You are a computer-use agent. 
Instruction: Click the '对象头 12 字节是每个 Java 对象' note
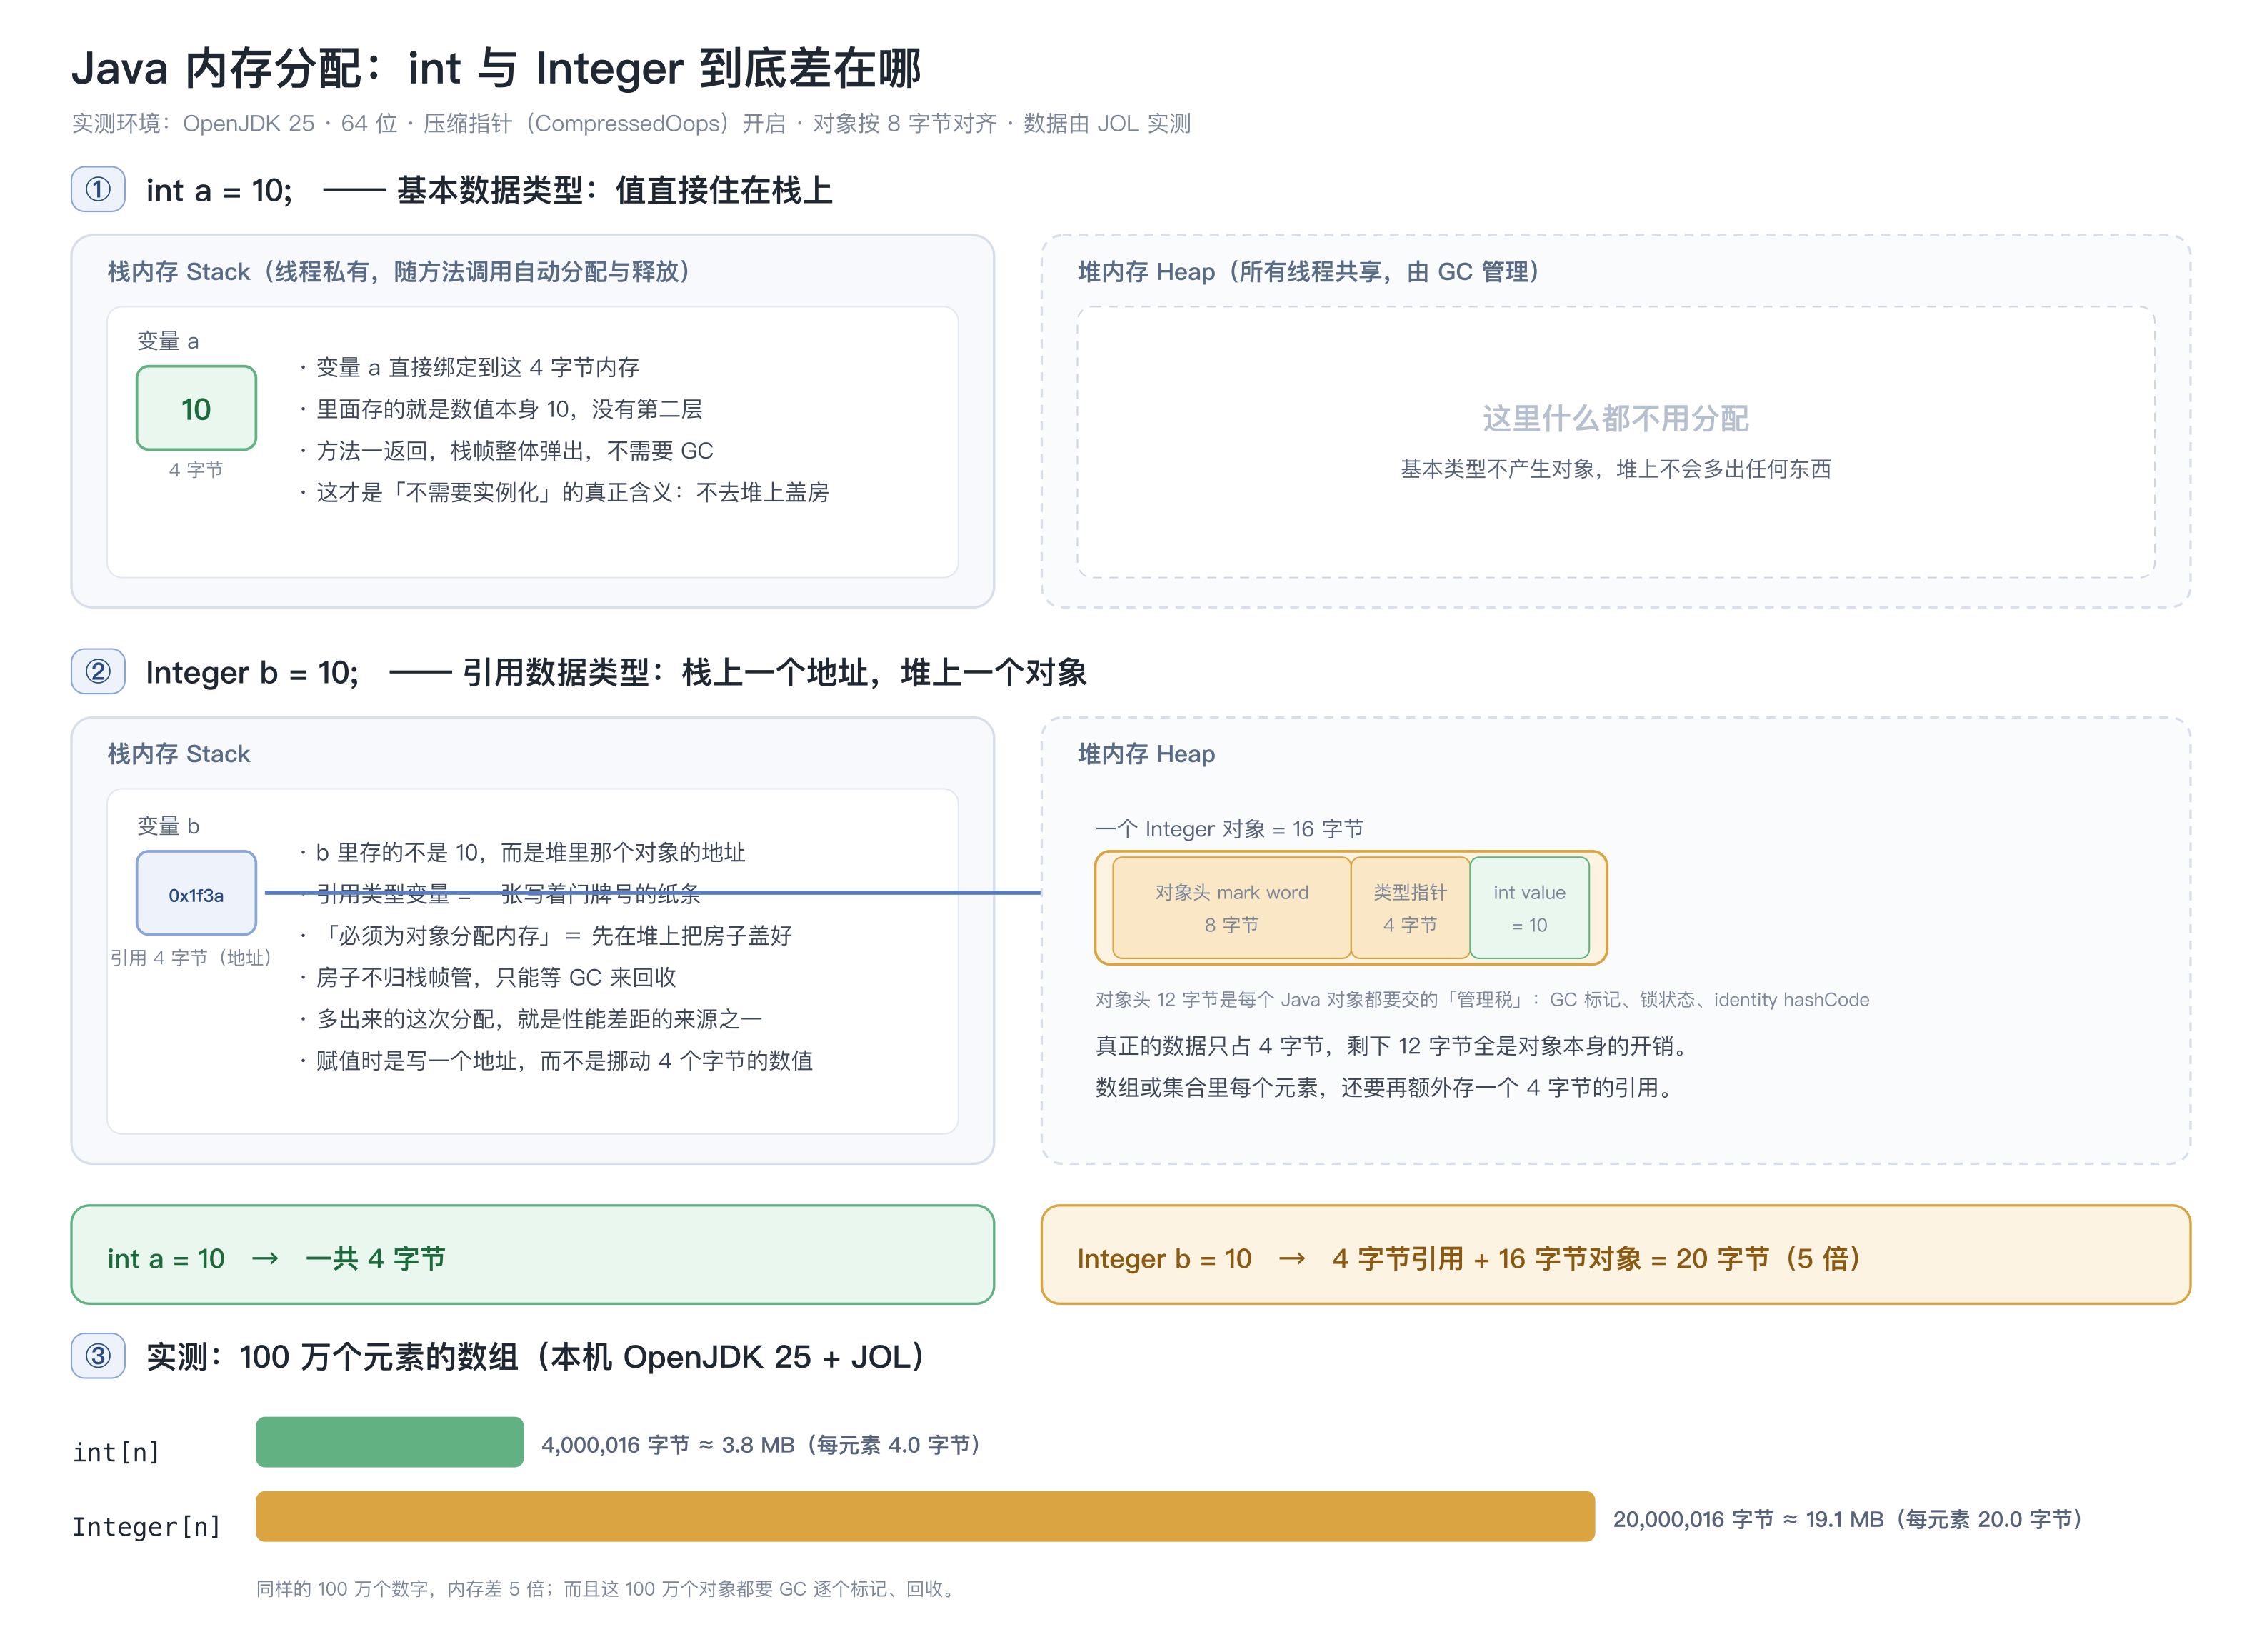1482,1000
